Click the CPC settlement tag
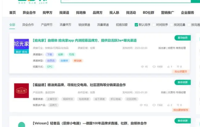200x127 pixels. tap(50, 67)
